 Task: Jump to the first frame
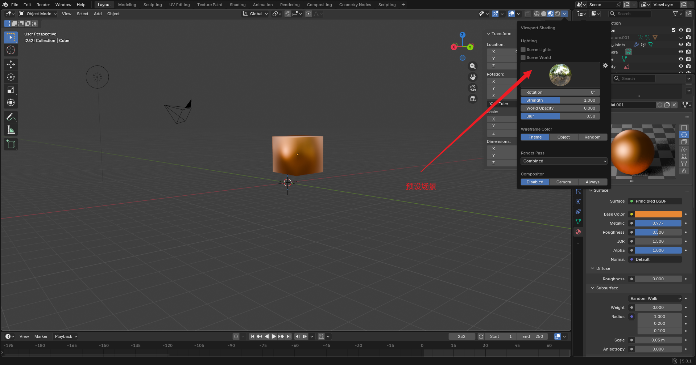click(252, 336)
